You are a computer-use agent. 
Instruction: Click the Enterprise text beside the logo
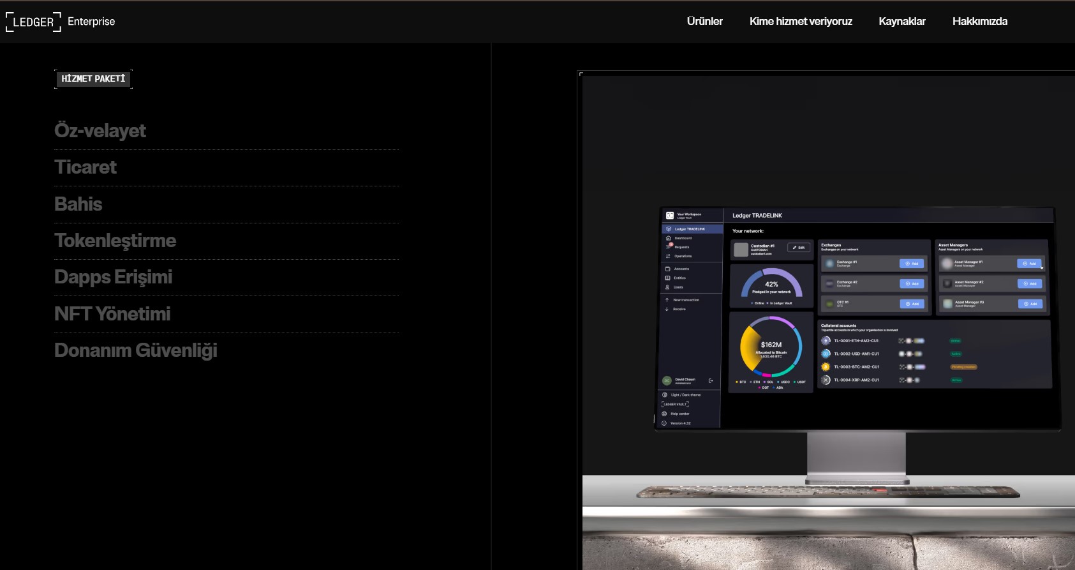(91, 22)
